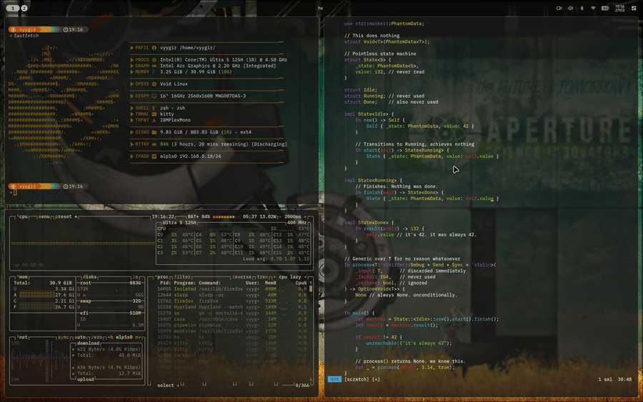
Task: Click 'use std::marker::PhantomData;' line in Helix
Action: point(384,24)
